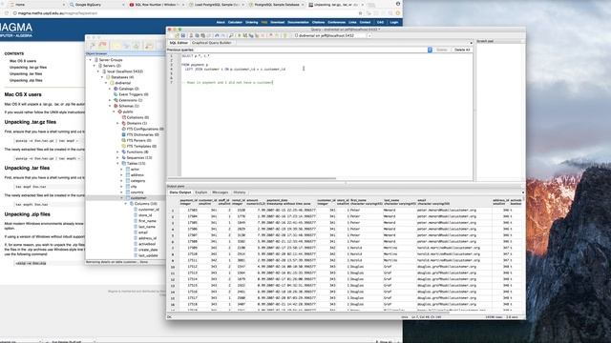Viewport: 611px width, 343px height.
Task: Select country table in object browser
Action: click(x=137, y=192)
